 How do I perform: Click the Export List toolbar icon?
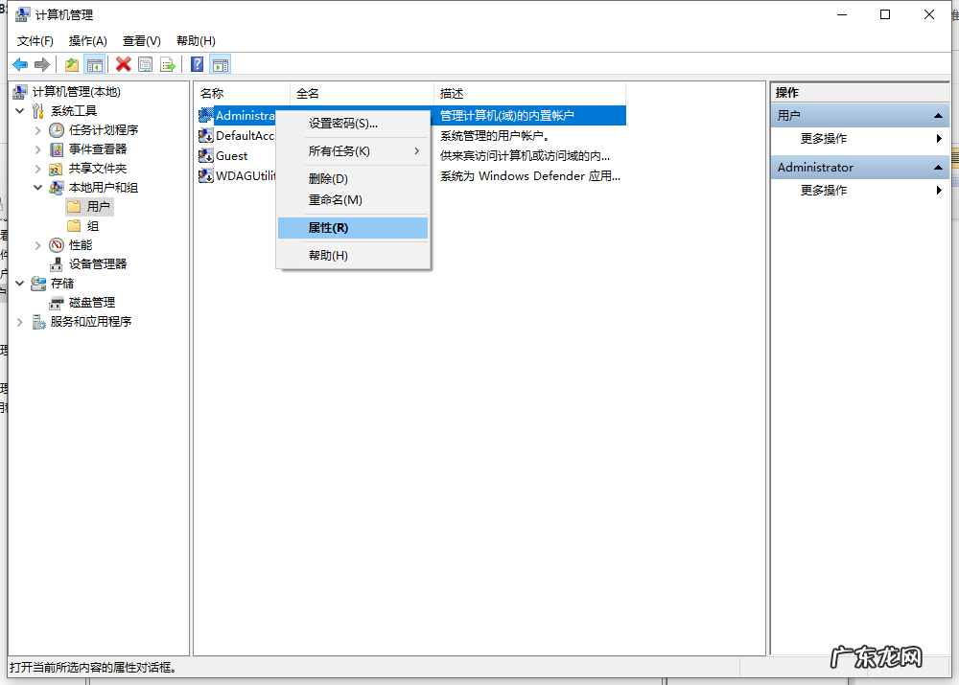[x=168, y=64]
